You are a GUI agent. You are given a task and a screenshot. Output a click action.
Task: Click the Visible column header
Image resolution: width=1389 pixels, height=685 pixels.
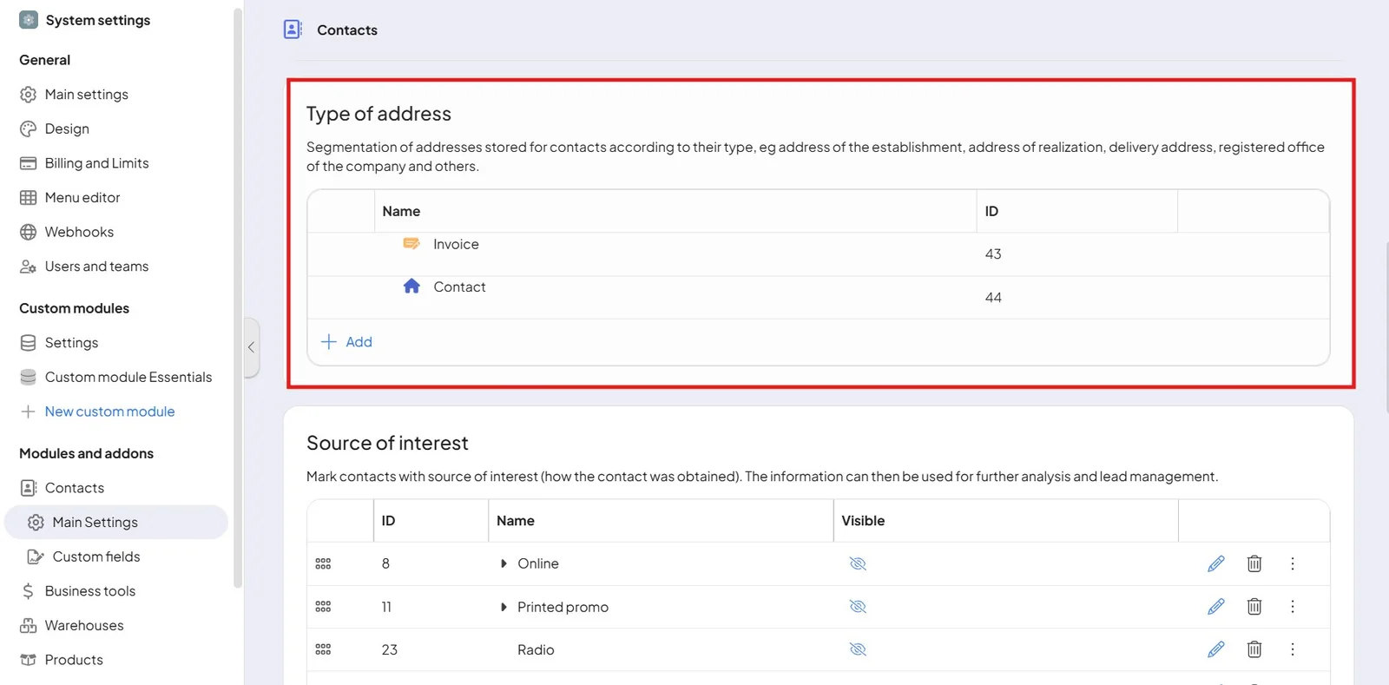[x=863, y=521]
